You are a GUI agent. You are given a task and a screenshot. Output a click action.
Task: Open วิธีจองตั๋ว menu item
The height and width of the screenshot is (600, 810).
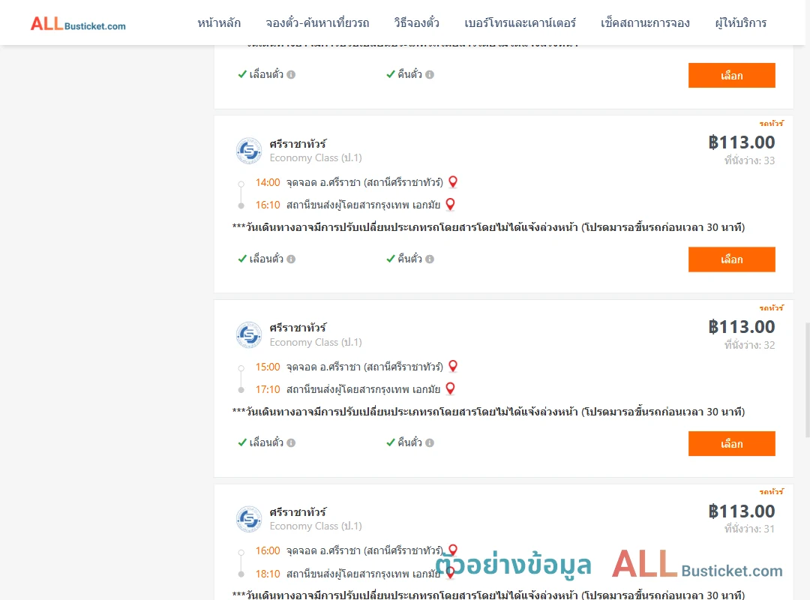[x=416, y=22]
